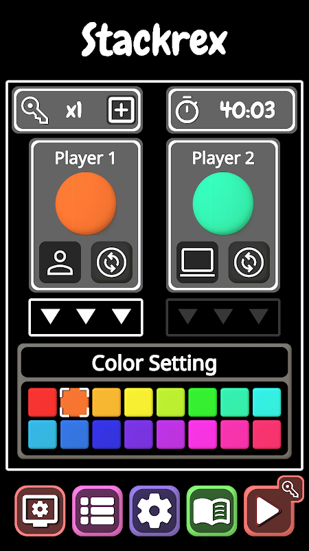Expand Player 1 triple-arrow dropdown

click(86, 318)
